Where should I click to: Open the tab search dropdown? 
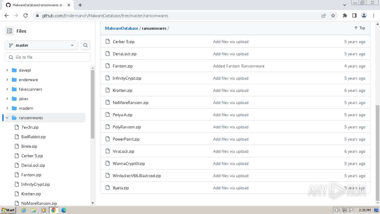pyautogui.click(x=344, y=5)
